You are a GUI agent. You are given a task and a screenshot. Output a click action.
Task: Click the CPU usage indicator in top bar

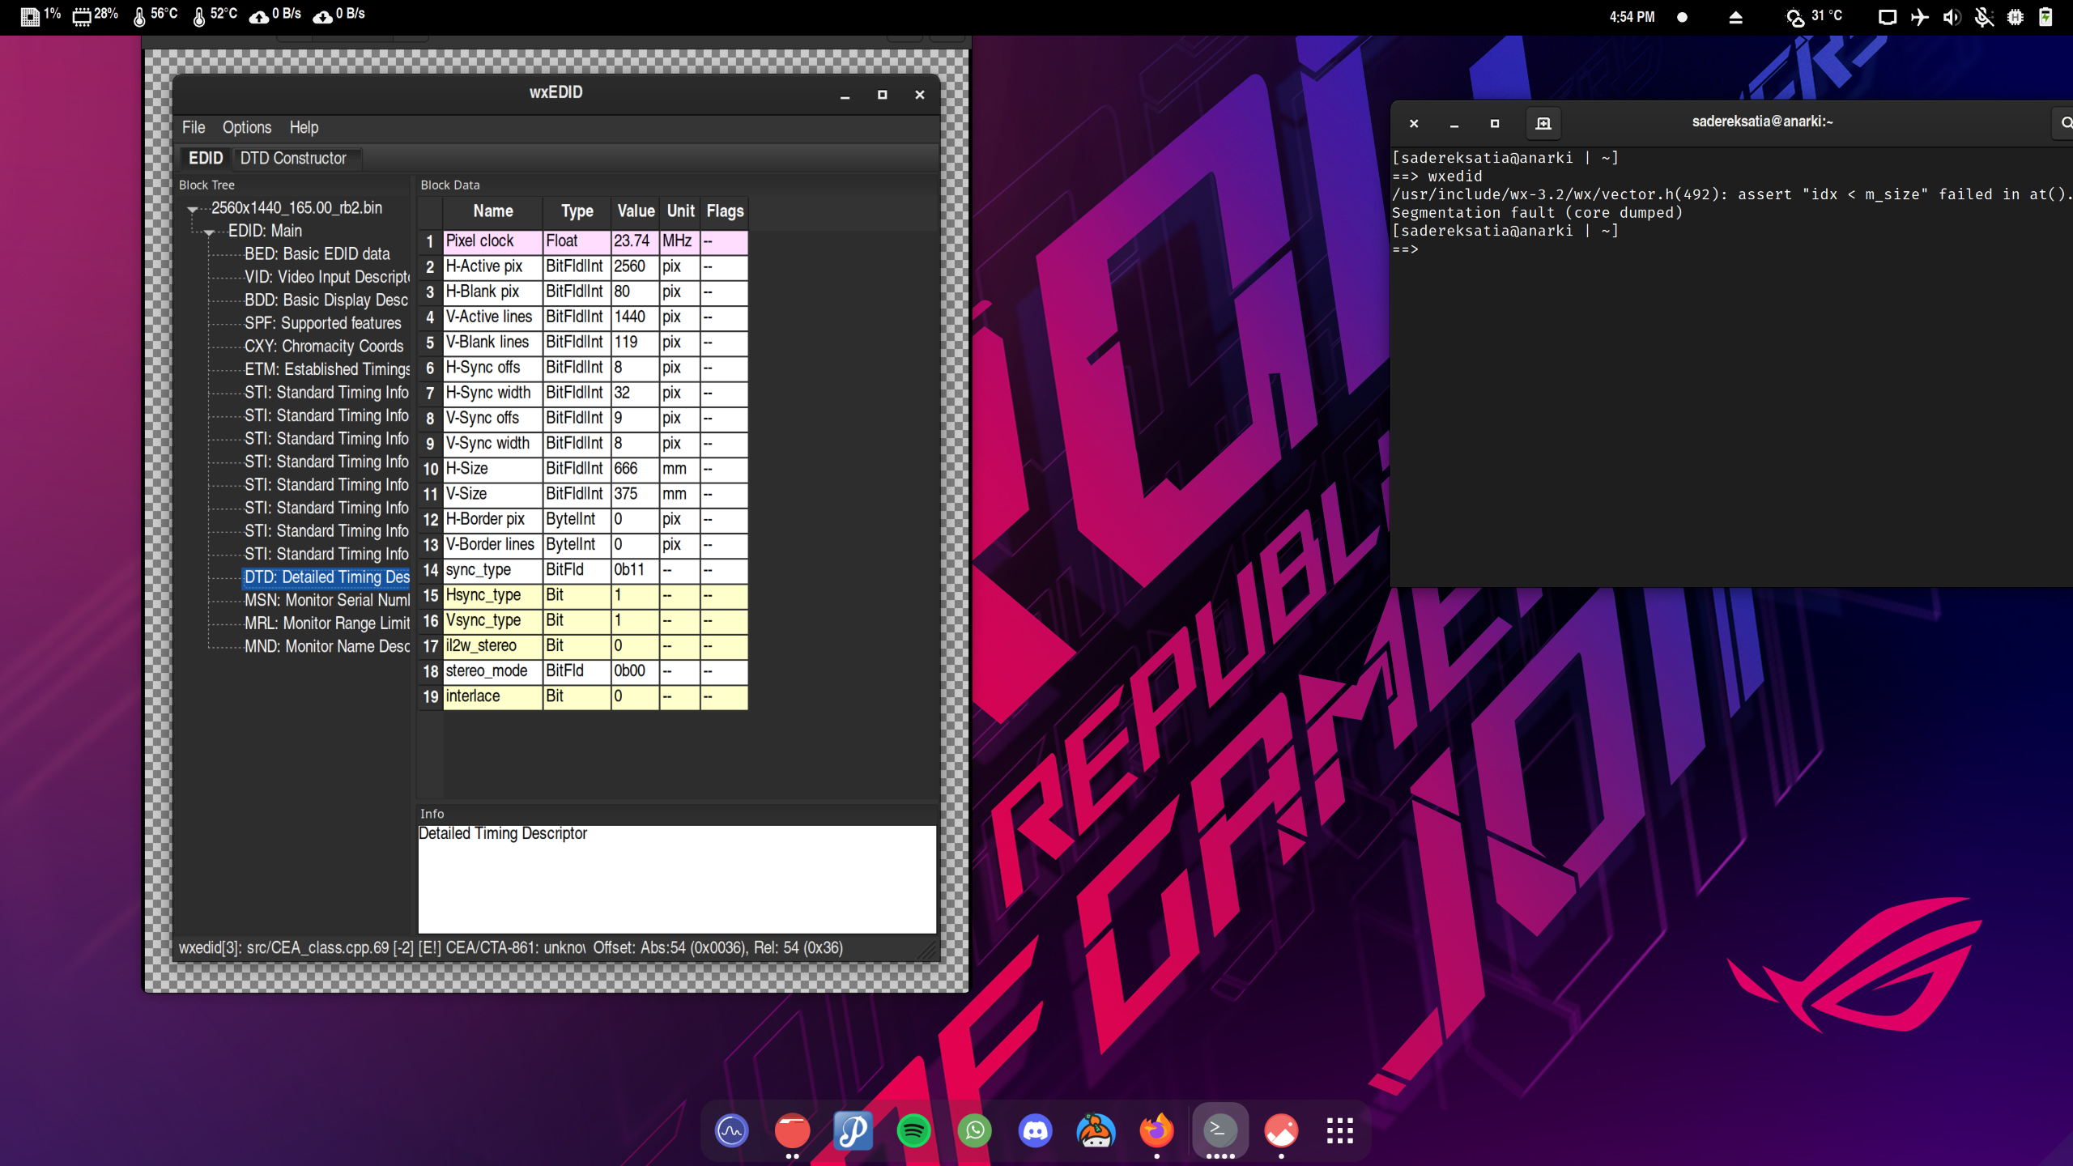click(40, 15)
